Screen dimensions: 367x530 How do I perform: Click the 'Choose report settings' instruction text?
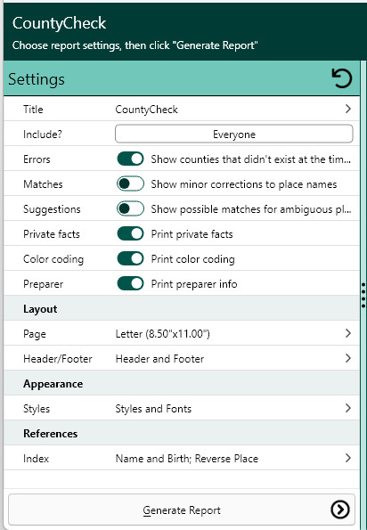[135, 45]
